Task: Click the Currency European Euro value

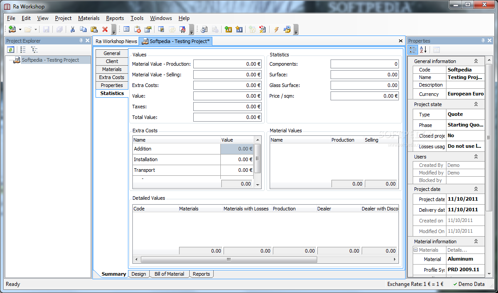Action: [466, 94]
